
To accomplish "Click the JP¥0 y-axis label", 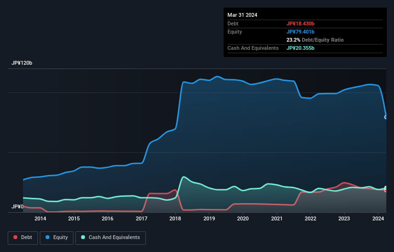I will pyautogui.click(x=17, y=206).
